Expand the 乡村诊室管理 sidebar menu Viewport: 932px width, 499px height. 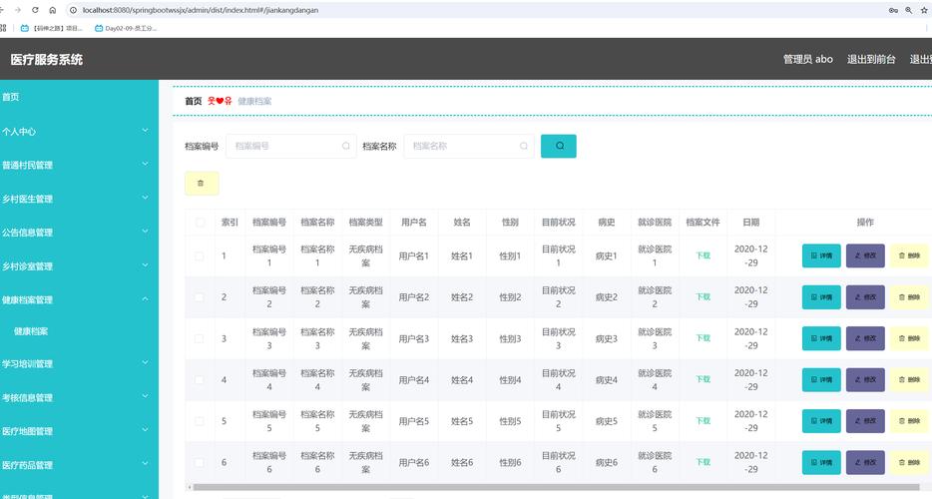pyautogui.click(x=79, y=265)
